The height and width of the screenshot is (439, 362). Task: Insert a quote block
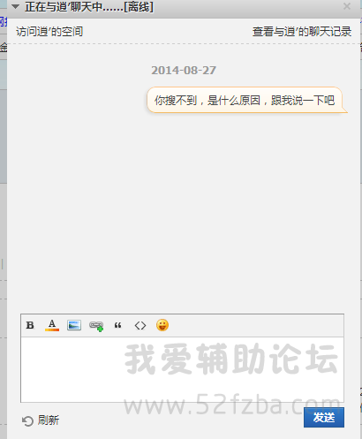(x=117, y=326)
